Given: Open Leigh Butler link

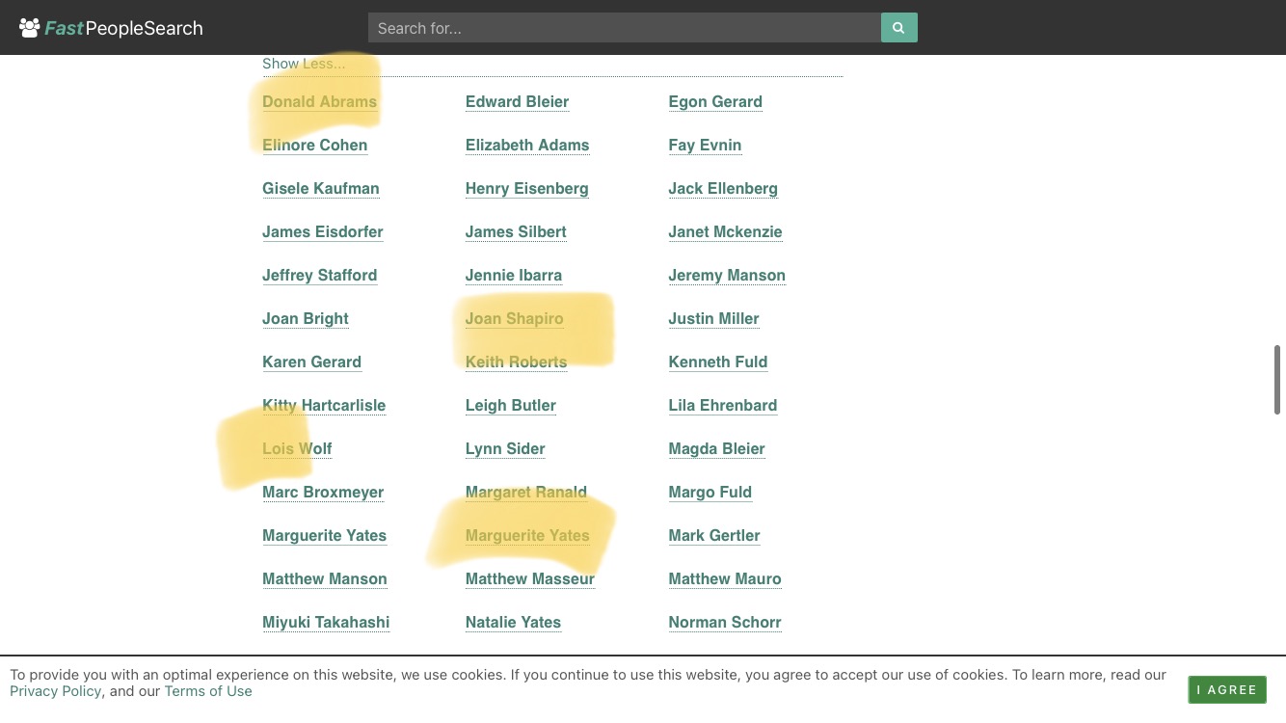Looking at the screenshot, I should tap(510, 405).
